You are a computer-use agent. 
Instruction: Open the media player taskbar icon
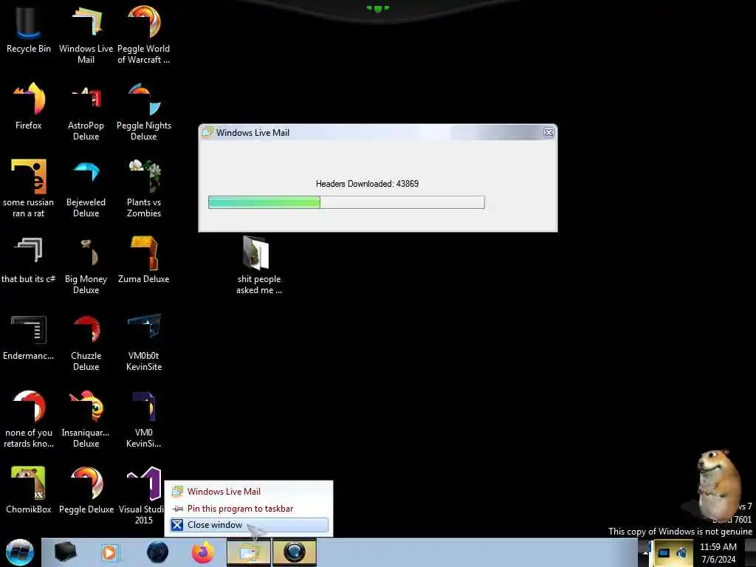pyautogui.click(x=109, y=552)
